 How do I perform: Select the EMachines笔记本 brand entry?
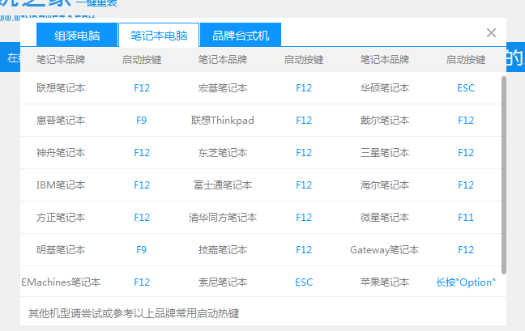pos(61,282)
